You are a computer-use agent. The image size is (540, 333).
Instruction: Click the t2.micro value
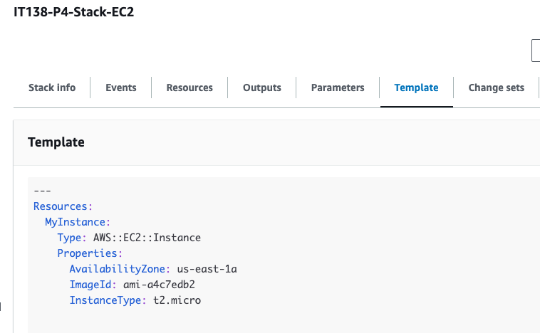[177, 300]
